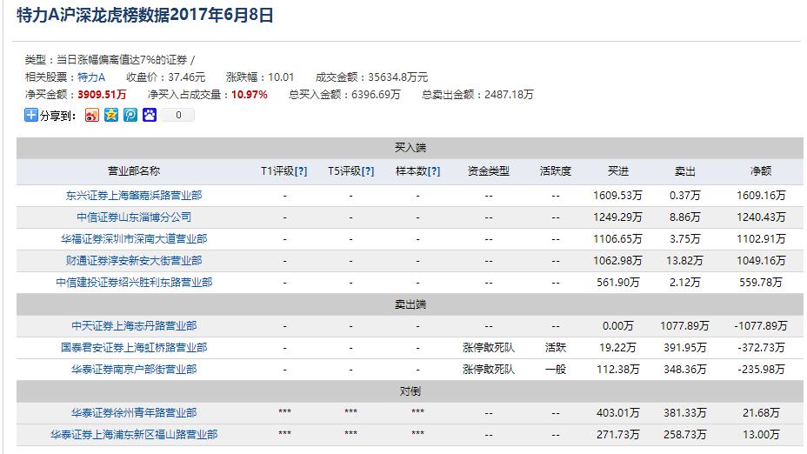Screen dimensions: 807x454
Task: Open 东兴证券上海肇嘉浜路营业部 link
Action: pos(134,196)
